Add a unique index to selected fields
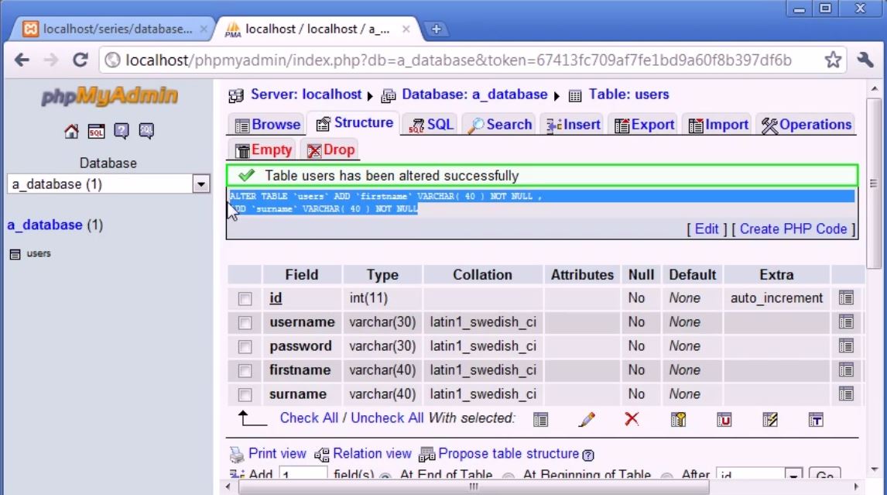The height and width of the screenshot is (495, 887). (726, 419)
